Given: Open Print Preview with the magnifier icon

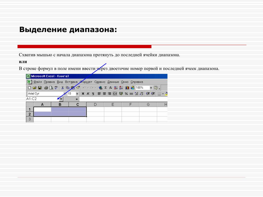Looking at the screenshot, I should [51, 88].
